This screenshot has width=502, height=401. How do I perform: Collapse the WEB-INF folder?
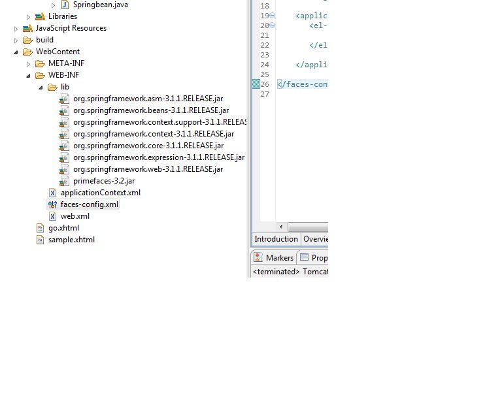pos(28,76)
